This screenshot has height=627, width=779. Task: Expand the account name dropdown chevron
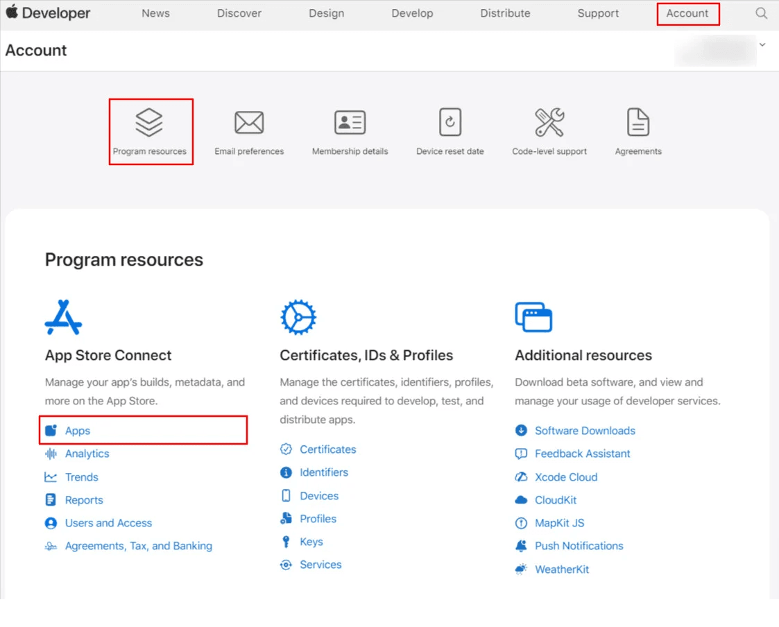[x=762, y=45]
